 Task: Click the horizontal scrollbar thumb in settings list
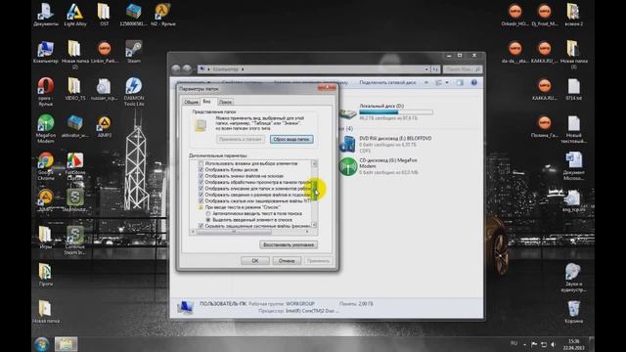tap(234, 232)
